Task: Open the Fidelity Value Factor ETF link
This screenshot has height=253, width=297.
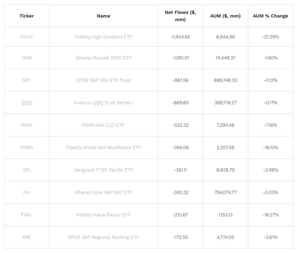Action: [104, 214]
